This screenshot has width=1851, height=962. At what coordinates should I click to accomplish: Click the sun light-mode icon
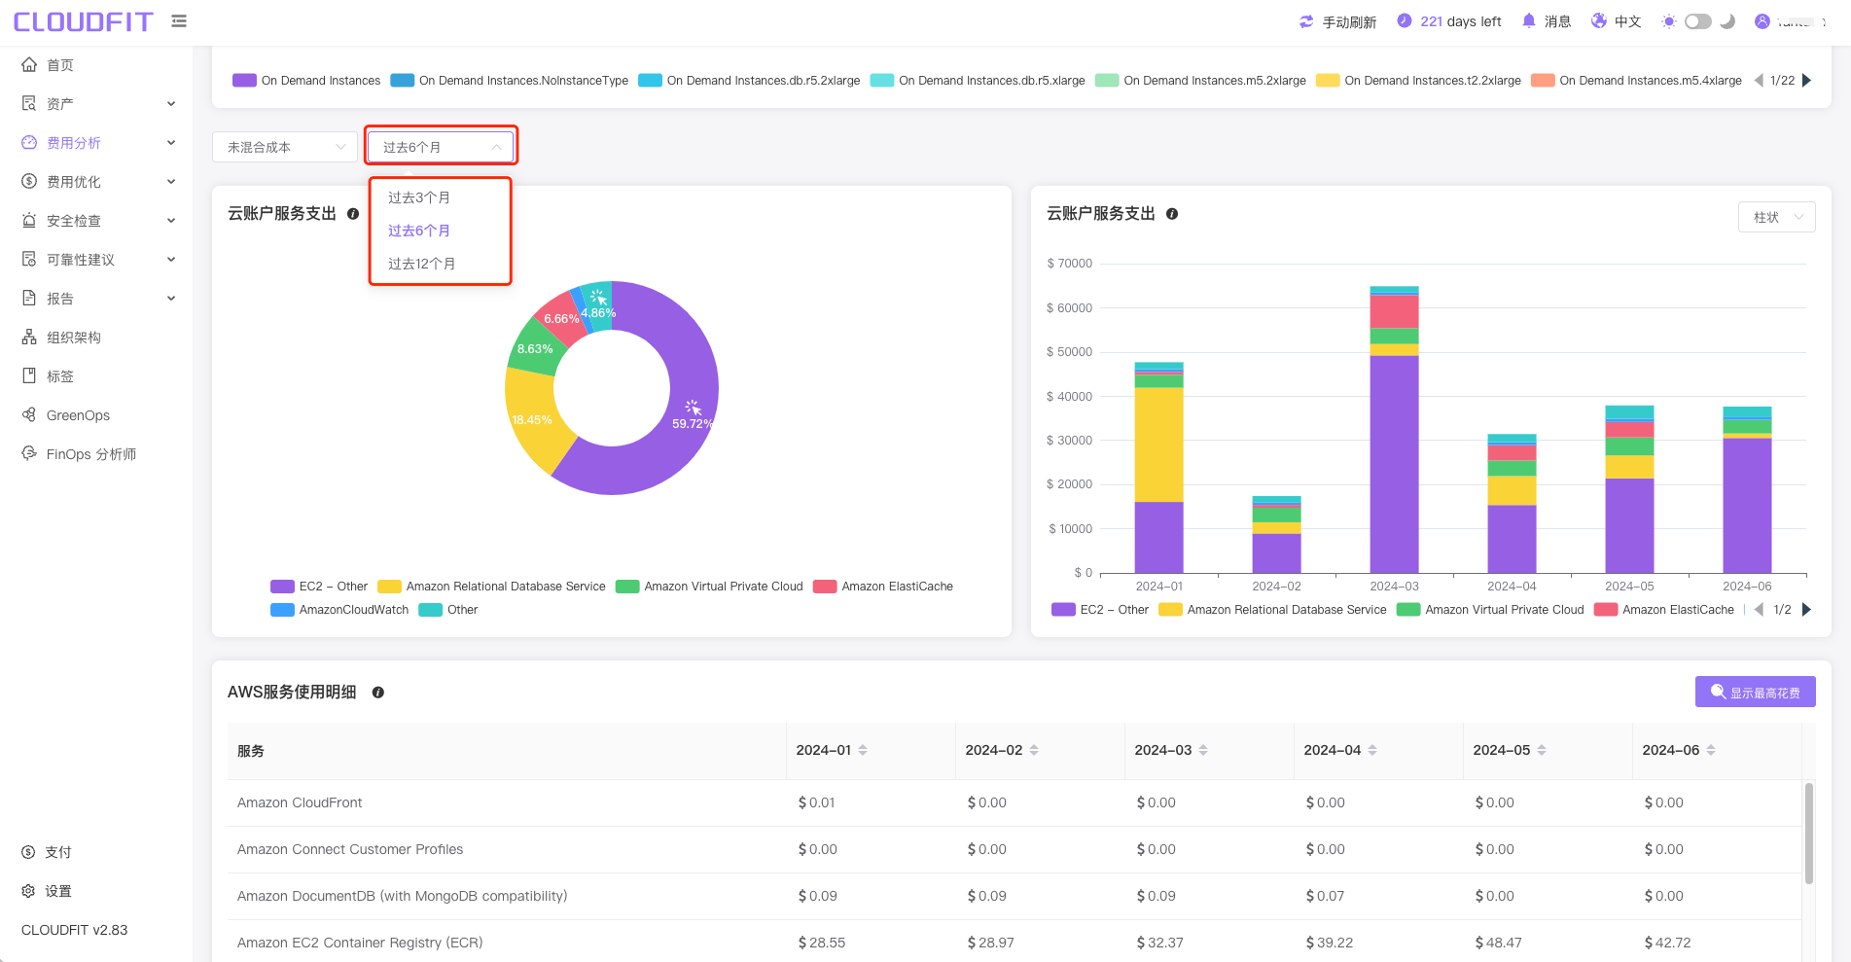click(x=1669, y=21)
